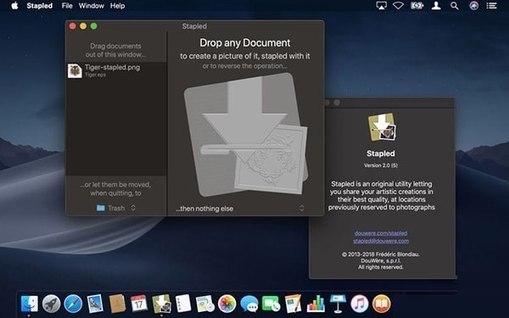This screenshot has height=318, width=509.
Task: Minimize the Stapled main window
Action: 83,26
